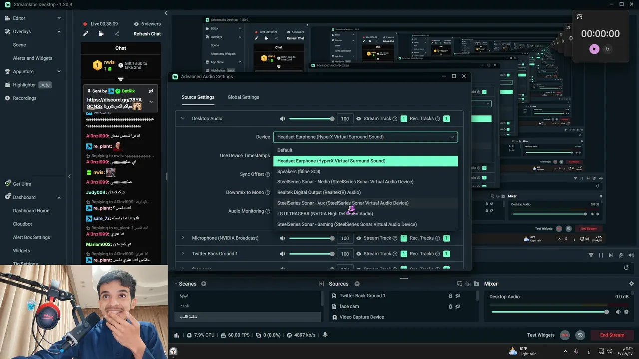Collapse the Dashboard sidebar menu

pyautogui.click(x=59, y=197)
